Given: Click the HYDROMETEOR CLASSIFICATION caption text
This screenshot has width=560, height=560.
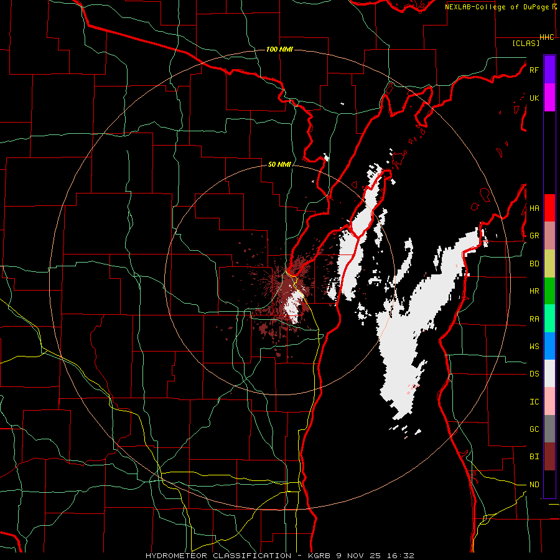Looking at the screenshot, I should 218,556.
